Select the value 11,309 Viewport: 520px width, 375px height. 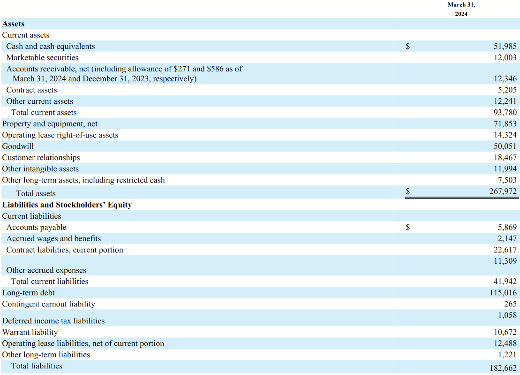[505, 261]
